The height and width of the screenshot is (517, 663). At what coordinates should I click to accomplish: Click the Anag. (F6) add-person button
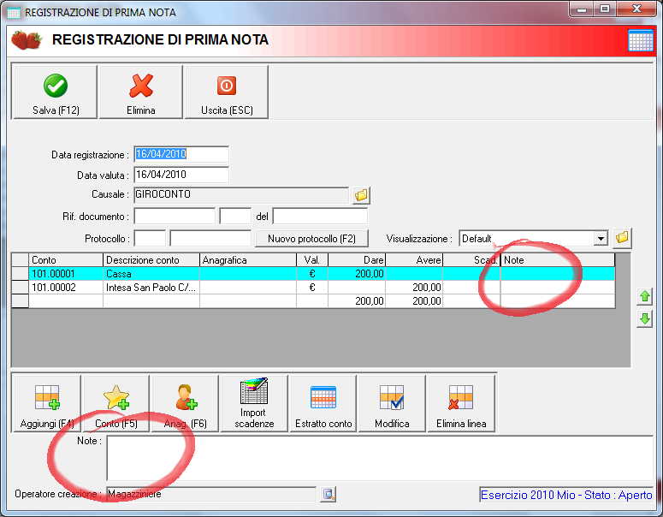click(x=185, y=404)
